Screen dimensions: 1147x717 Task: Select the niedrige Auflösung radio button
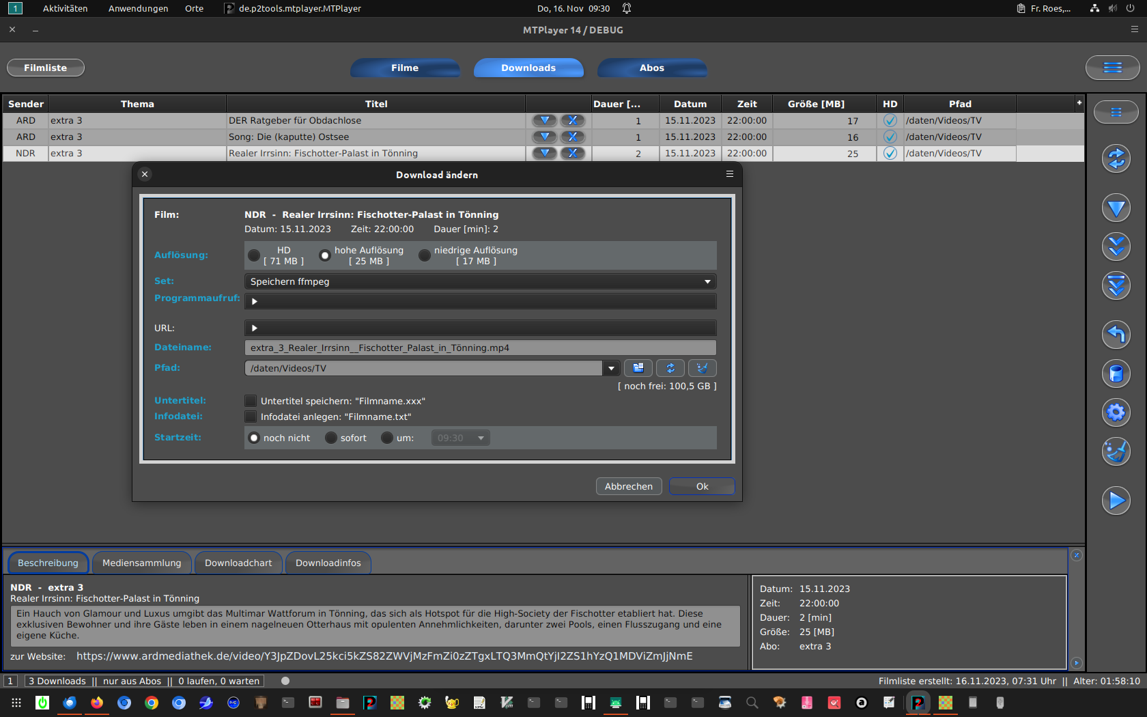425,255
